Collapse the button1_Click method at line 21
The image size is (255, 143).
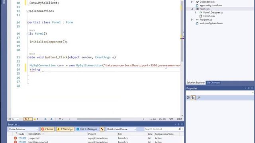click(27, 57)
